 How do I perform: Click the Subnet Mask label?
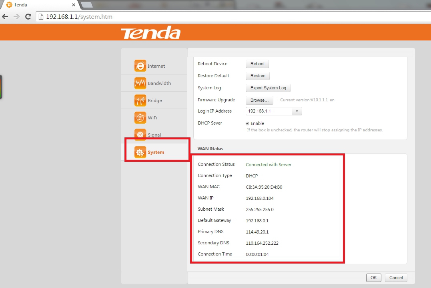point(211,209)
